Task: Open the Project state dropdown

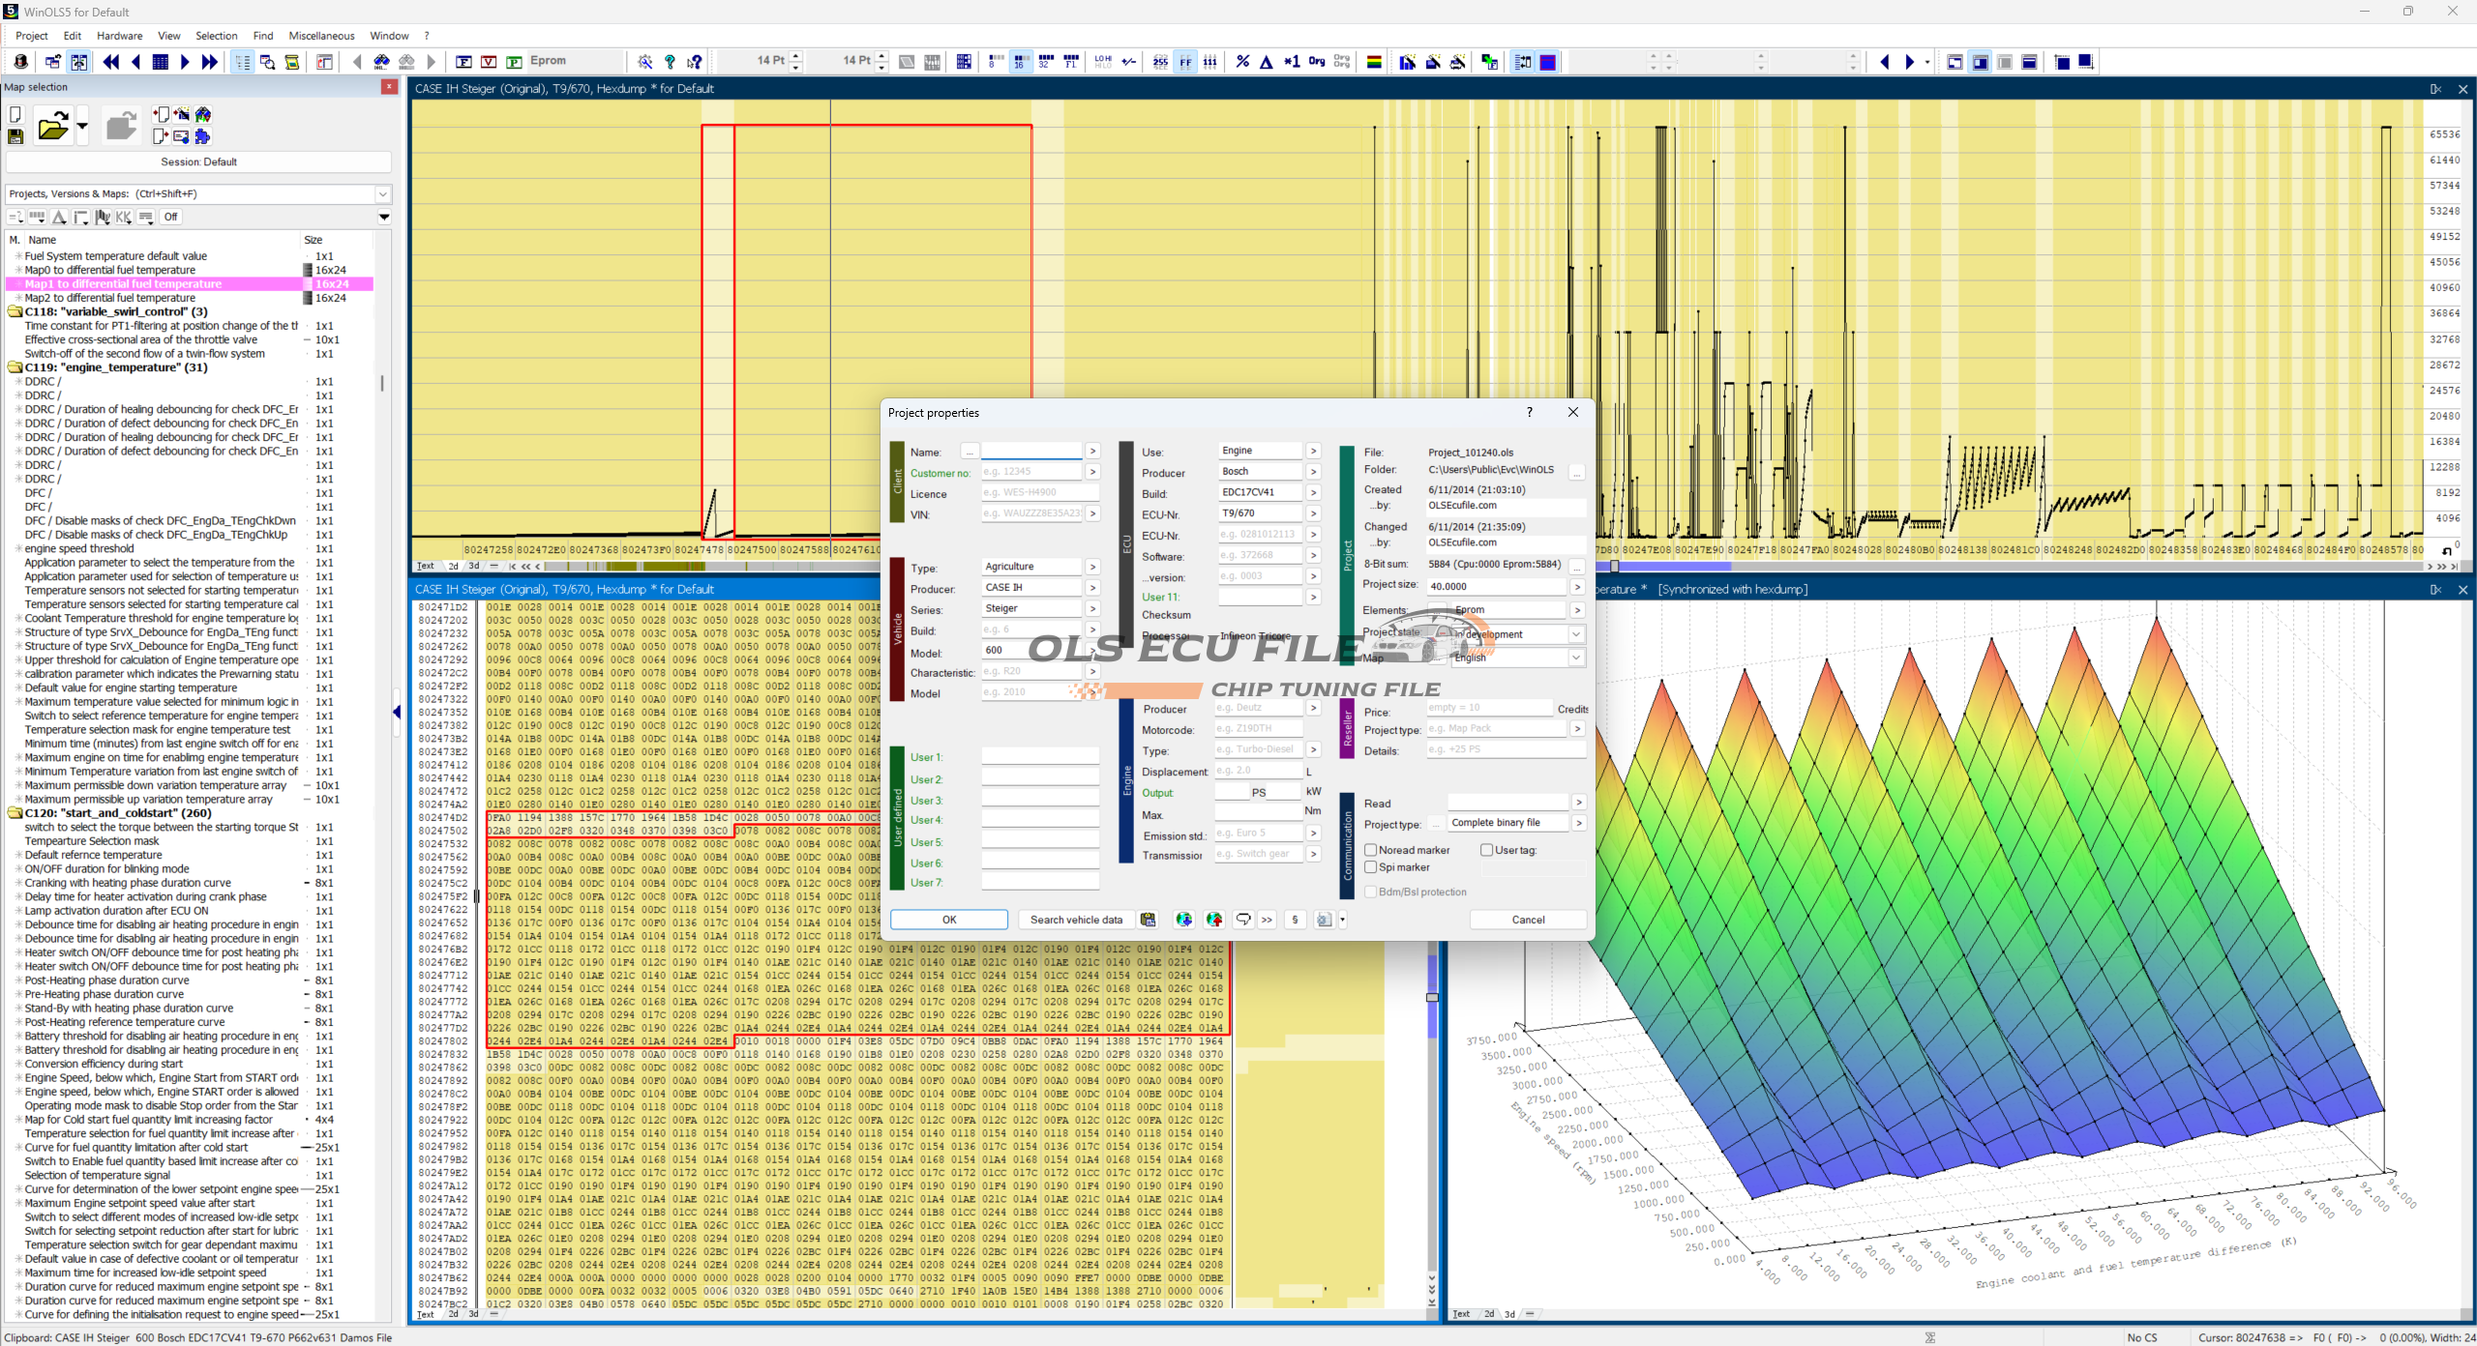Action: click(x=1575, y=634)
